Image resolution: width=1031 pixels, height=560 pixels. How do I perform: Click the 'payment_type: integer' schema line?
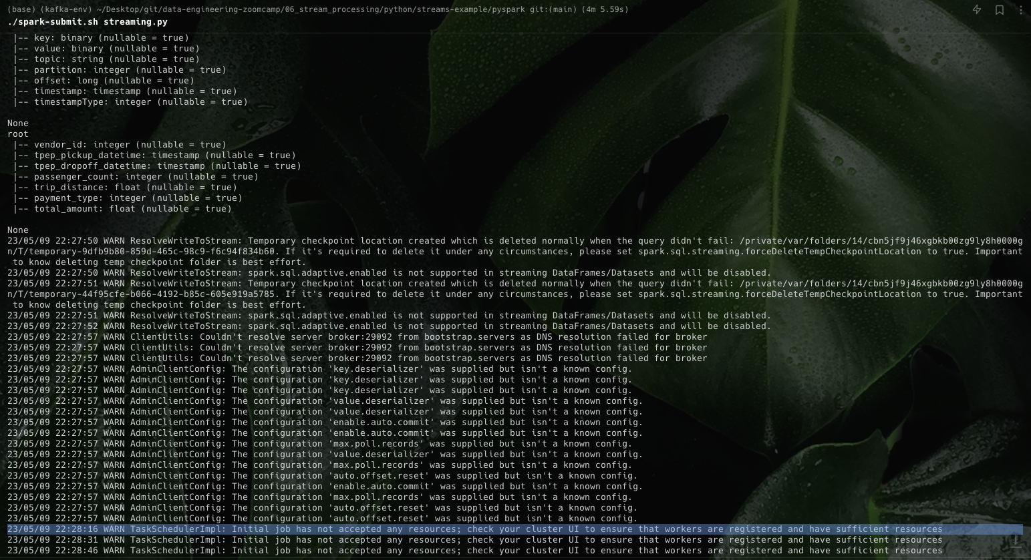tap(128, 198)
